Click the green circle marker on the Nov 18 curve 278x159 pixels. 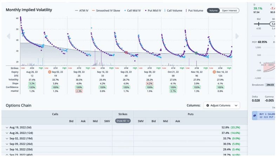[197, 53]
